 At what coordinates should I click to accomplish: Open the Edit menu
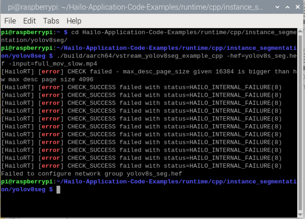[29, 21]
